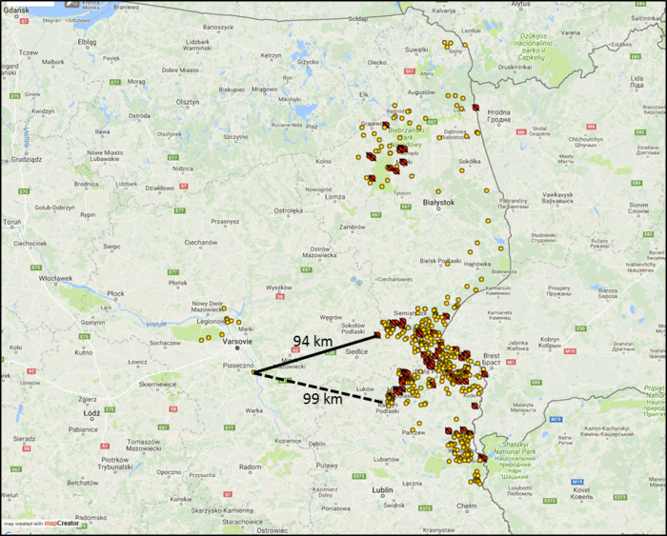Screen dimensions: 667x536
Task: Select the Elbląg city label
Action: pyautogui.click(x=88, y=42)
